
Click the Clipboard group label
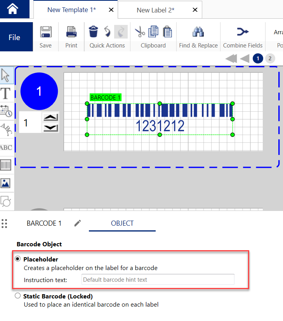coord(153,46)
